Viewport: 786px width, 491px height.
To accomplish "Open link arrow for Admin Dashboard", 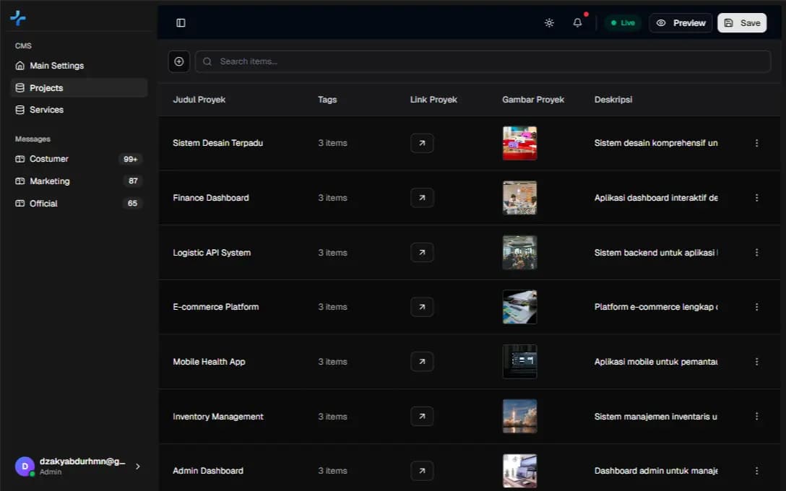I will [x=422, y=471].
